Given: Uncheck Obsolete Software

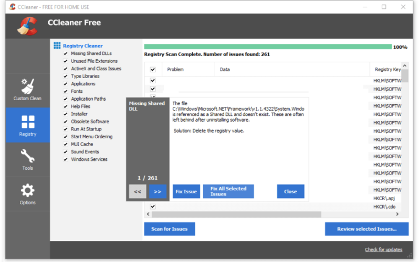Looking at the screenshot, I should [x=65, y=122].
